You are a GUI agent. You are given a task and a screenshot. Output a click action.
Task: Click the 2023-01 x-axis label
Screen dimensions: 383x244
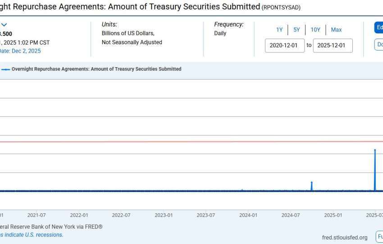(x=163, y=215)
